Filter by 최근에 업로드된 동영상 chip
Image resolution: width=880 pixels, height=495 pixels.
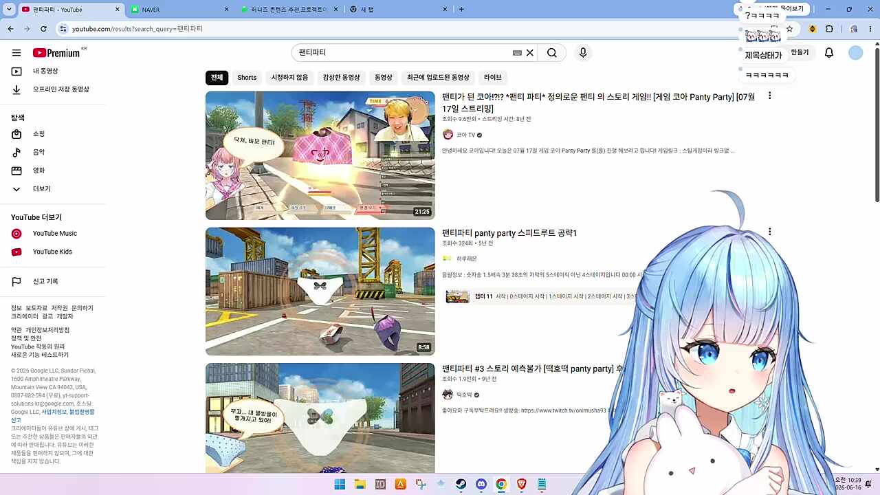pyautogui.click(x=438, y=78)
